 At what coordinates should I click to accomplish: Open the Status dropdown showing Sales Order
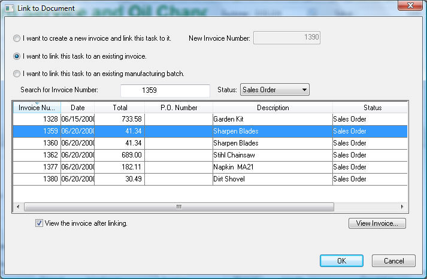[x=274, y=90]
